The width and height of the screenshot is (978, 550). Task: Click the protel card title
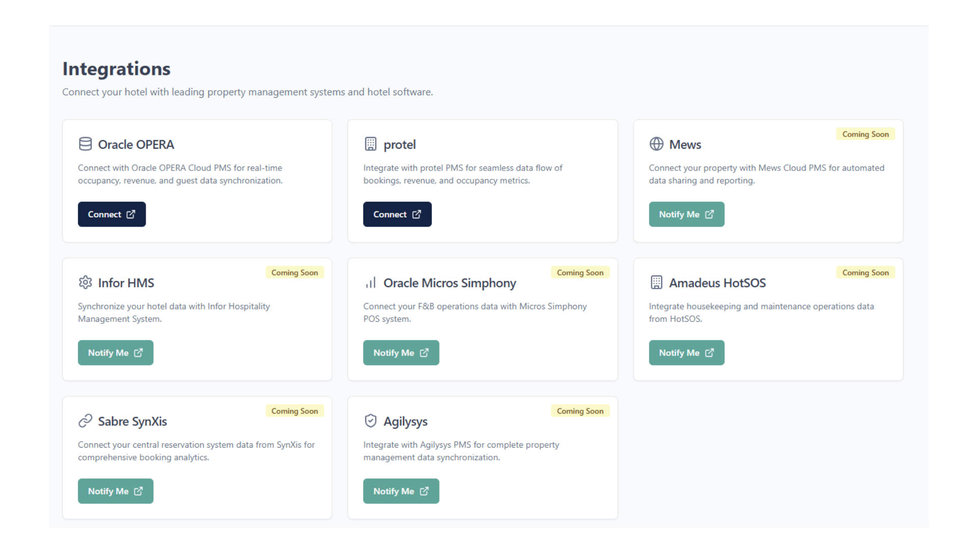point(399,145)
